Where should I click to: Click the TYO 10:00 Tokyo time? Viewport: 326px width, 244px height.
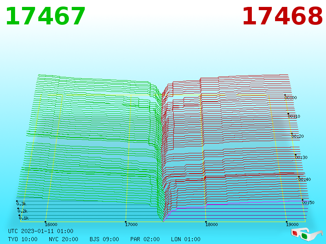click(x=23, y=239)
